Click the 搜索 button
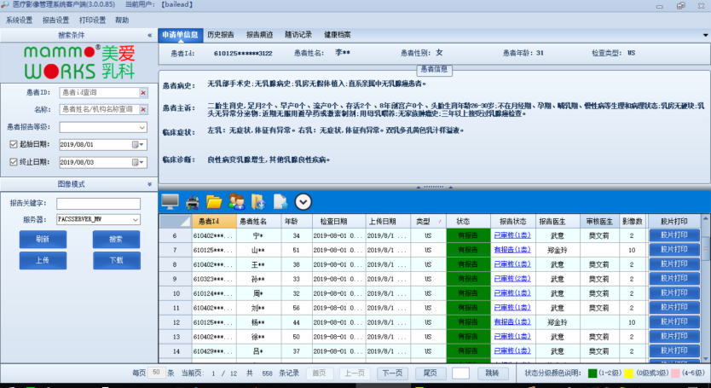The image size is (711, 388). tap(116, 239)
